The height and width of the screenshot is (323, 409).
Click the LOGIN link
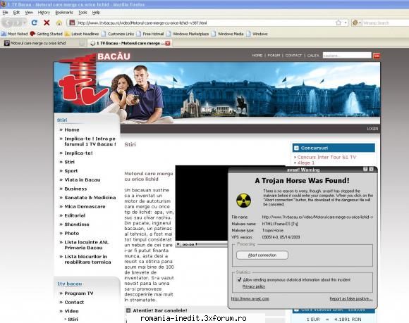coord(372,129)
